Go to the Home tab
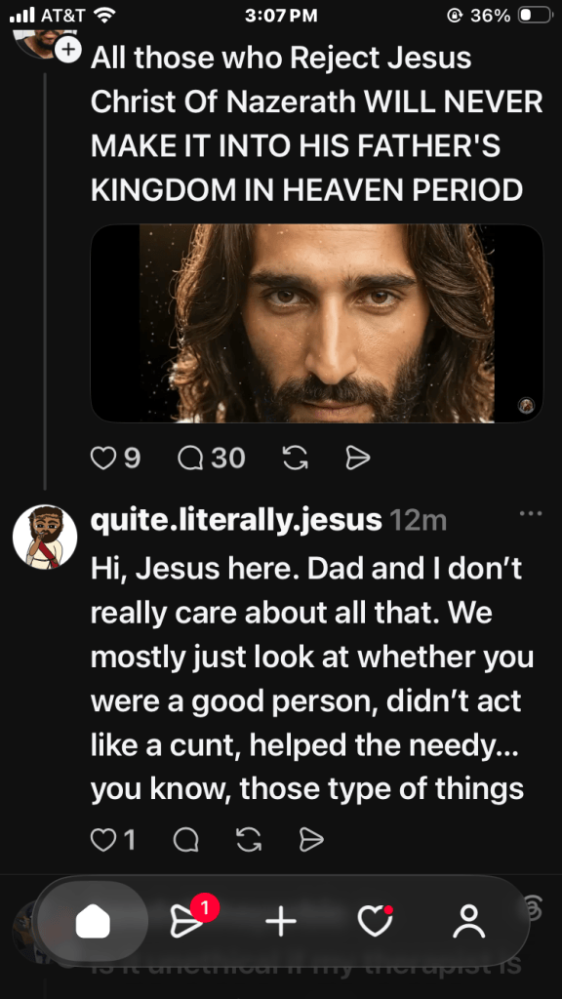Image resolution: width=562 pixels, height=999 pixels. pyautogui.click(x=93, y=922)
